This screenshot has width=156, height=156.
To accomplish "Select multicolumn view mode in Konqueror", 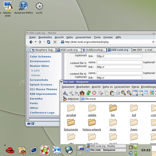I will pos(141,93).
